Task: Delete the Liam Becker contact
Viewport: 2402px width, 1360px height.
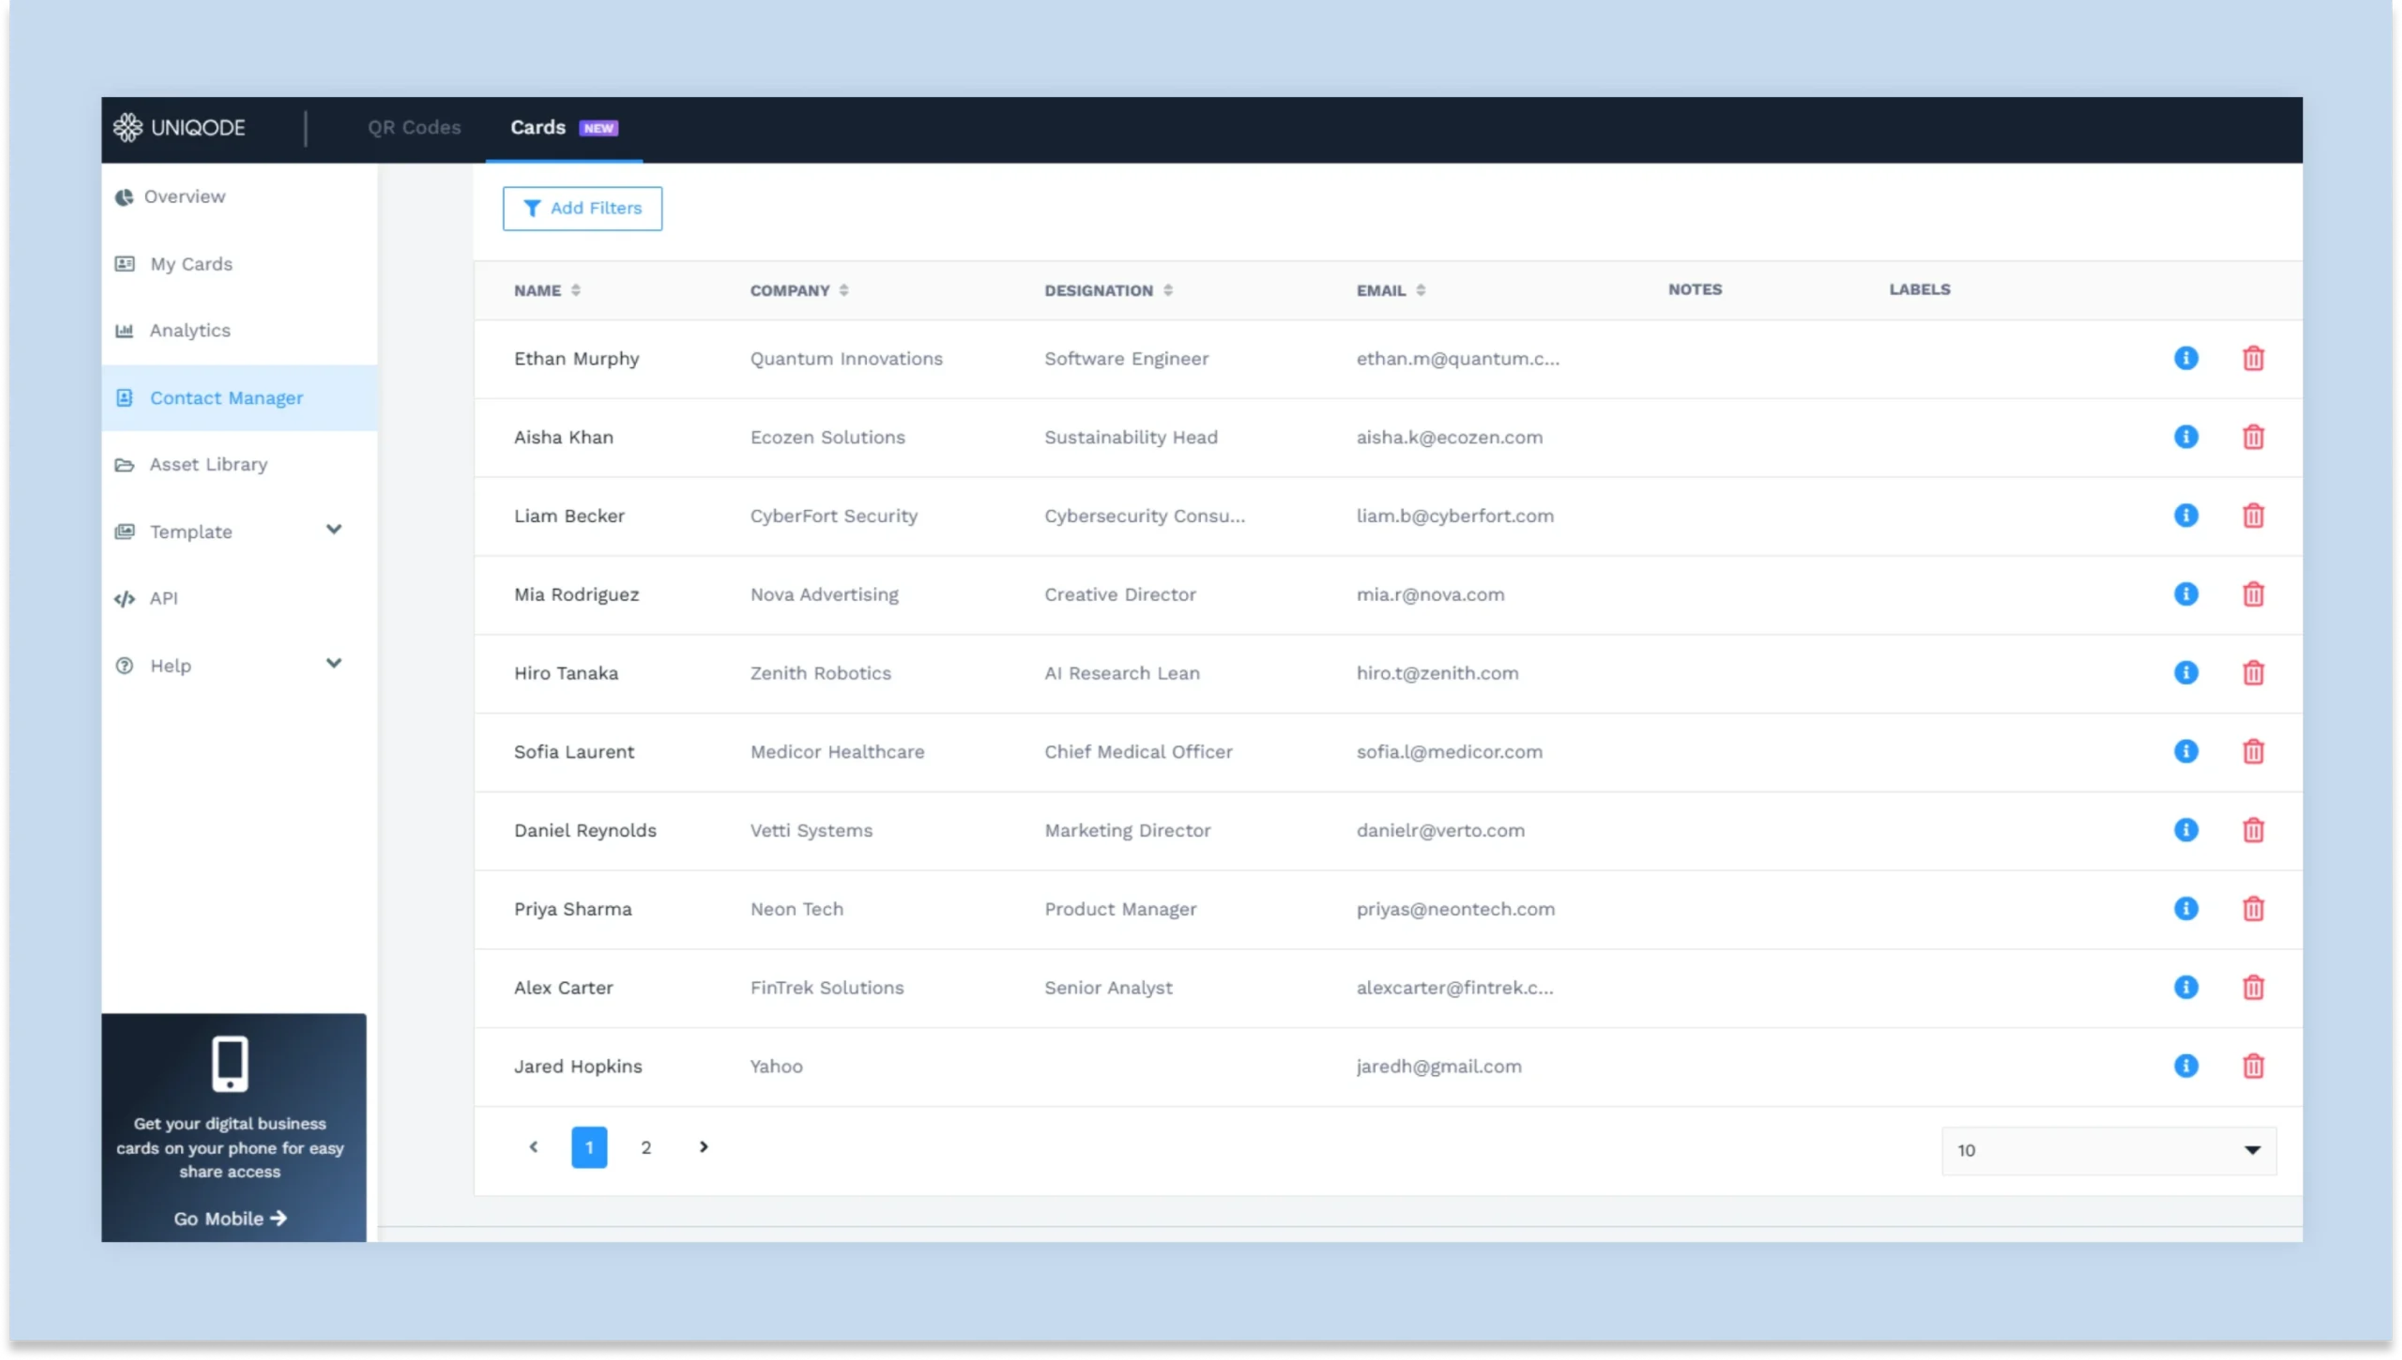Action: click(x=2253, y=515)
